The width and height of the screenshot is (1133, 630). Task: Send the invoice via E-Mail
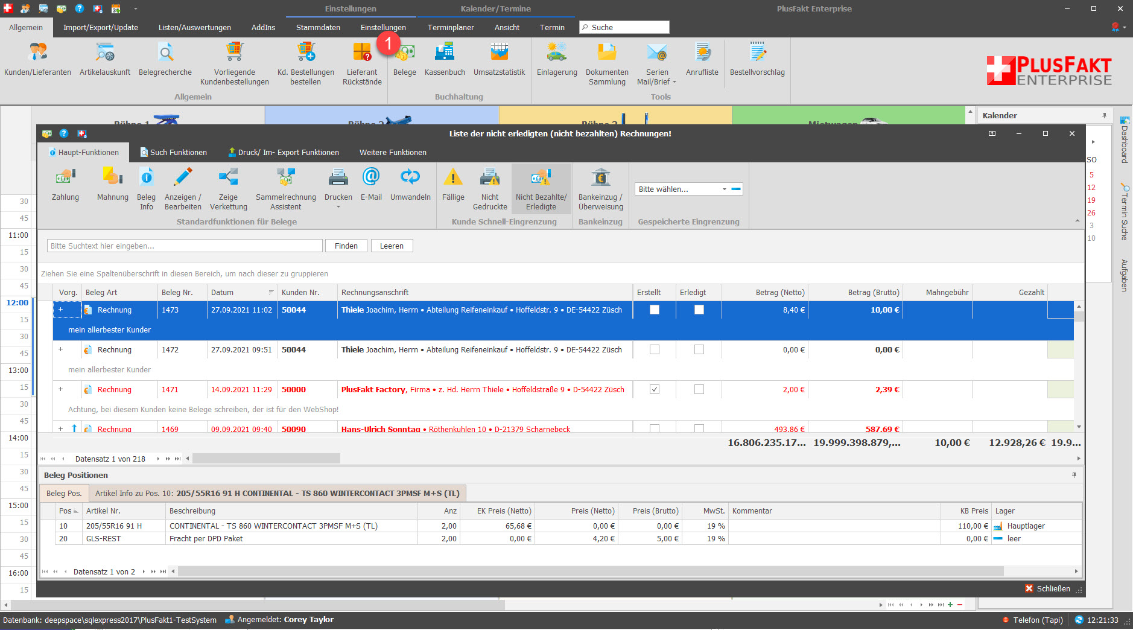click(x=371, y=185)
